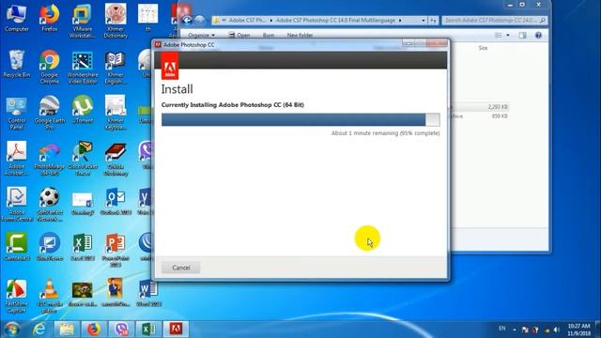Viewport: 601px width, 338px height.
Task: Select VLC media player shortcut
Action: pyautogui.click(x=50, y=297)
